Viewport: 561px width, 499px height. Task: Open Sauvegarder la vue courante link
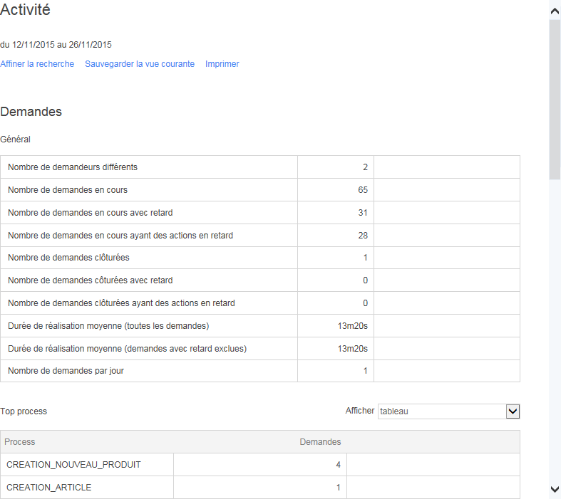pos(140,64)
